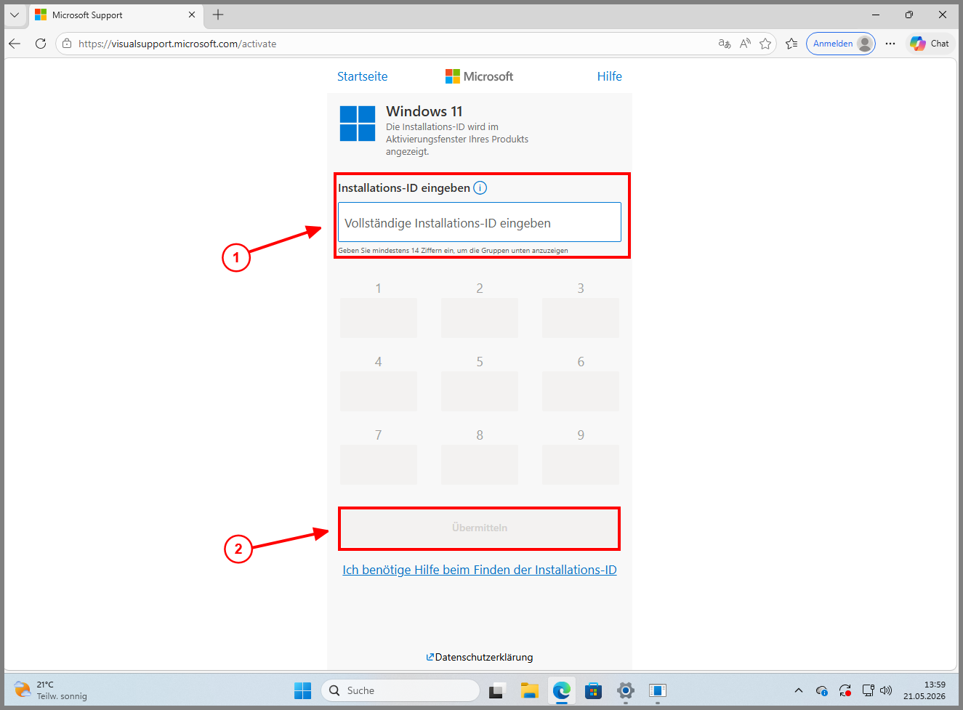Screen dimensions: 963x710
Task: Click the address bar URL
Action: 177,44
